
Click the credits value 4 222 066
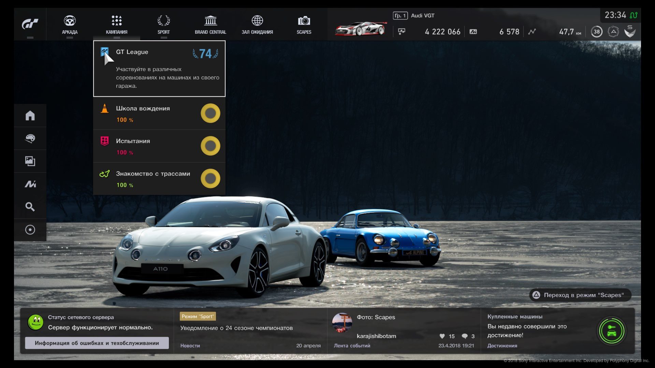click(x=442, y=32)
